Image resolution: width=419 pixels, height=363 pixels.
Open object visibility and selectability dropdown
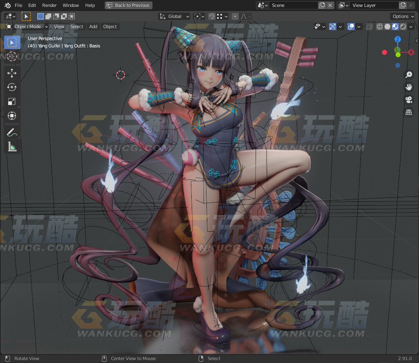(x=319, y=27)
